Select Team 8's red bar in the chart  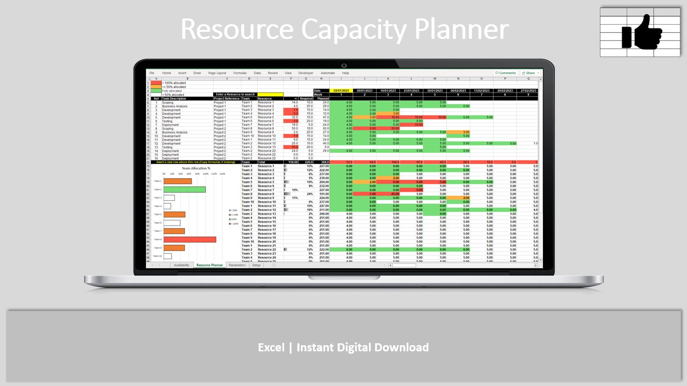pyautogui.click(x=190, y=239)
